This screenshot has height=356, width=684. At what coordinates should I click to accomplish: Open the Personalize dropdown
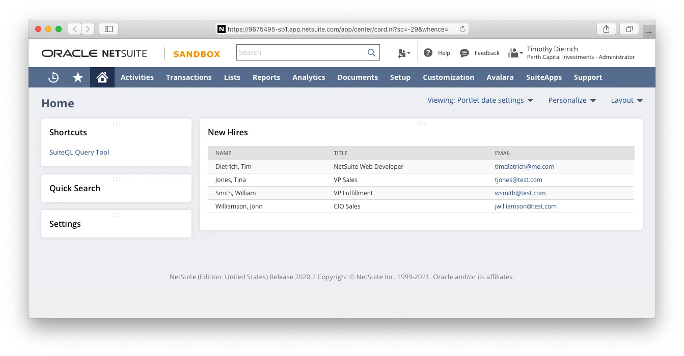(572, 100)
